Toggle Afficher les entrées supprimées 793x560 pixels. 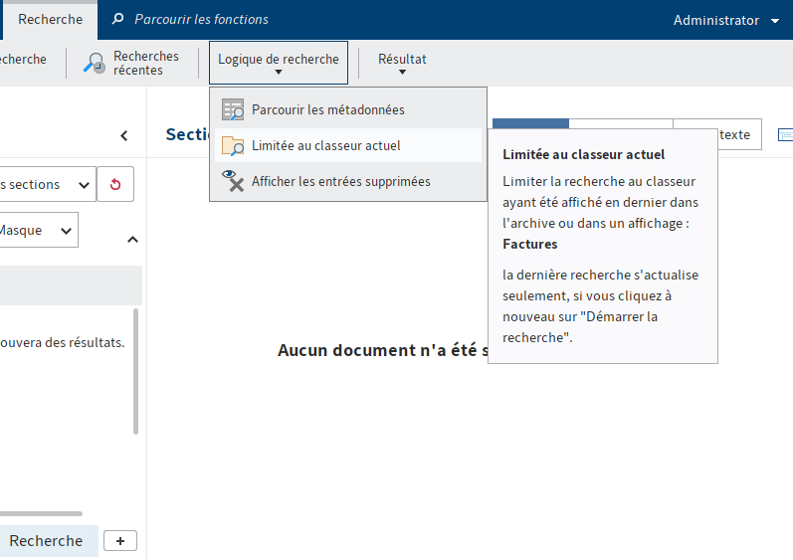tap(348, 181)
